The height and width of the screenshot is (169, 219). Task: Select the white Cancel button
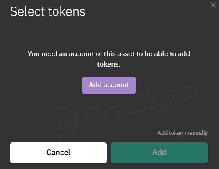coord(58,153)
